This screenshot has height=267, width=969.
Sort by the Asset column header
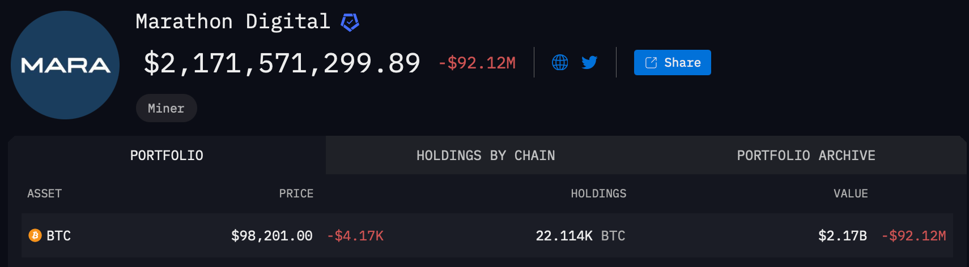(x=44, y=193)
